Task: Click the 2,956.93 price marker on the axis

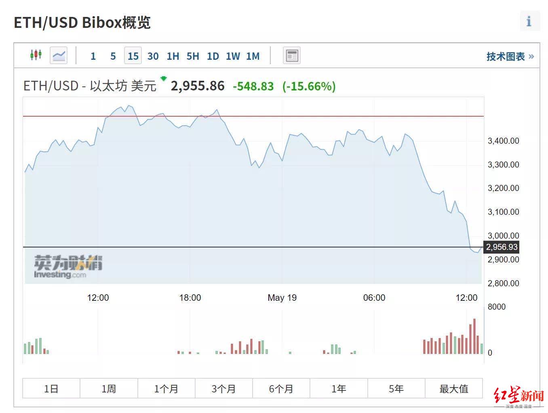Action: (501, 247)
